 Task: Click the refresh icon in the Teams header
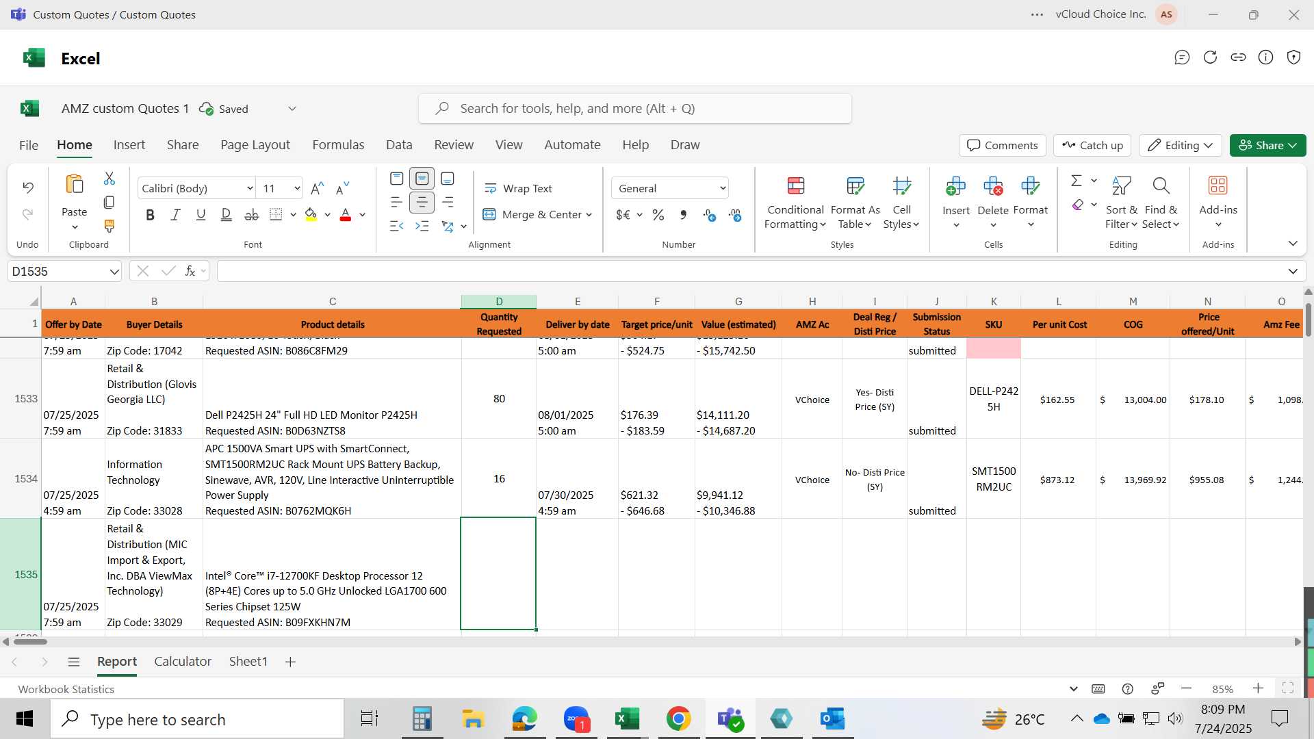pyautogui.click(x=1210, y=57)
